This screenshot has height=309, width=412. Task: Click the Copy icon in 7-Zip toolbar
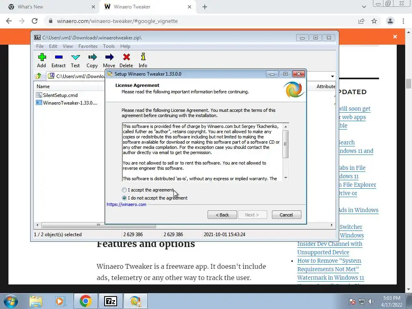[x=92, y=60]
